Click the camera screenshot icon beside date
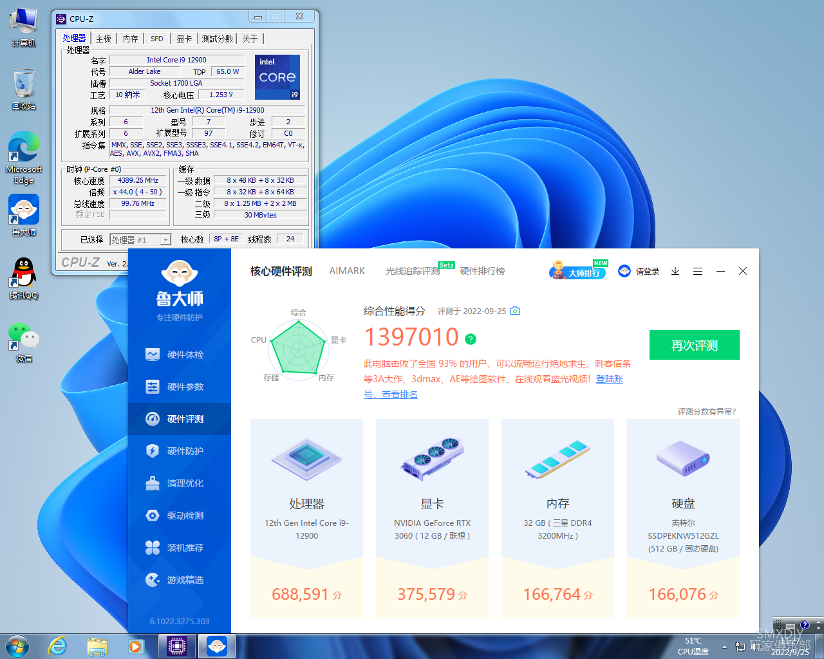 click(515, 311)
